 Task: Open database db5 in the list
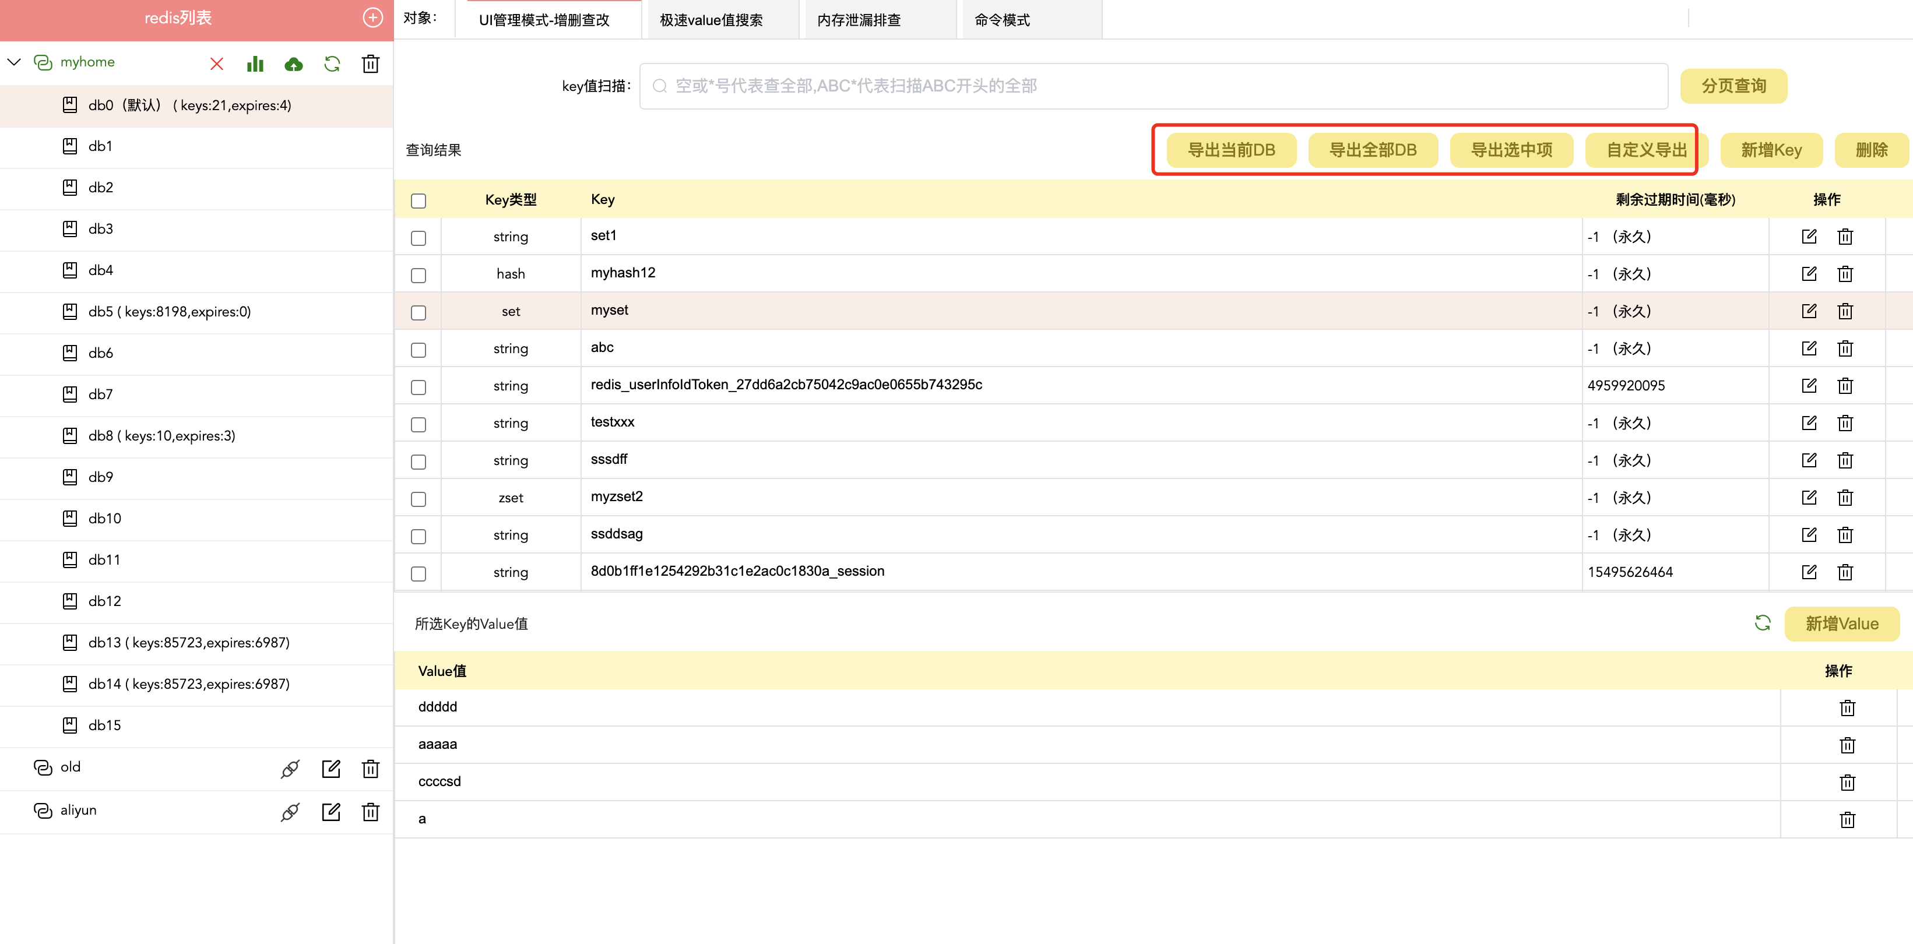(169, 312)
